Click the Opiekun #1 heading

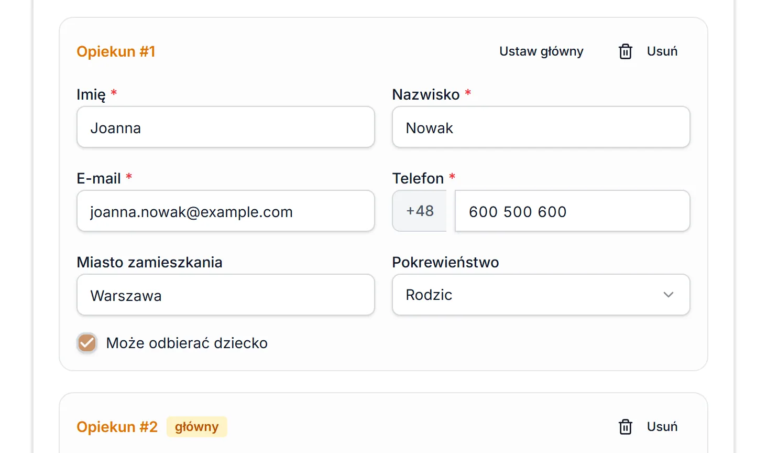(x=116, y=51)
